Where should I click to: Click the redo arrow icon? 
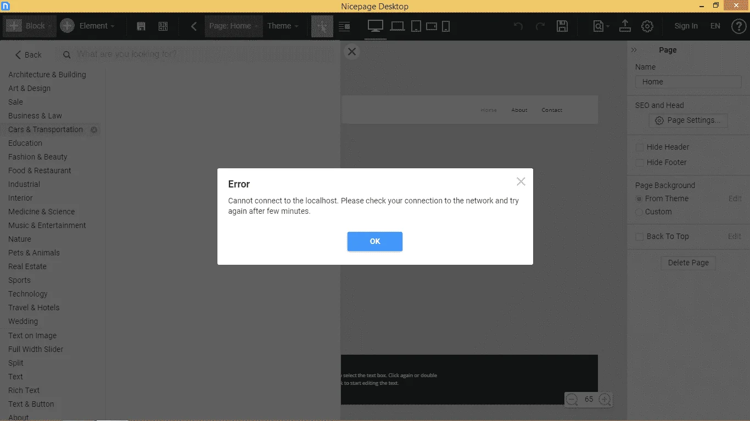pyautogui.click(x=540, y=26)
